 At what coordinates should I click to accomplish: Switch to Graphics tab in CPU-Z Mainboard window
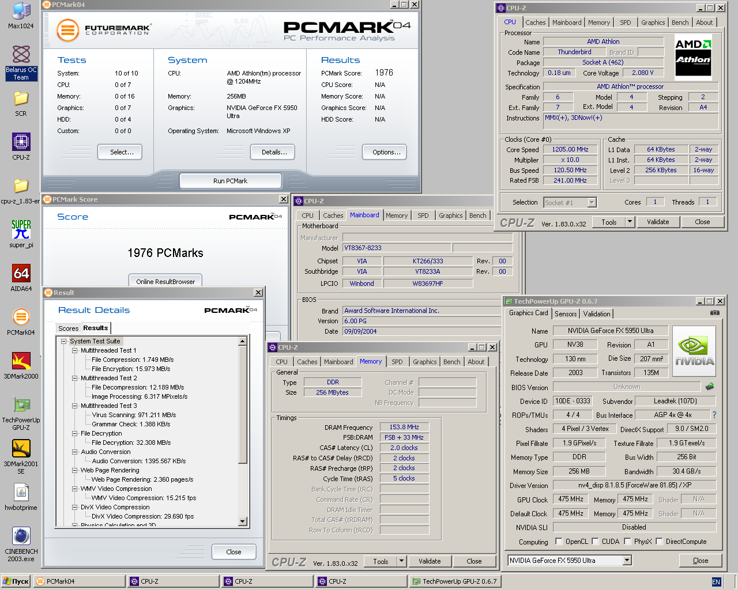pos(450,215)
